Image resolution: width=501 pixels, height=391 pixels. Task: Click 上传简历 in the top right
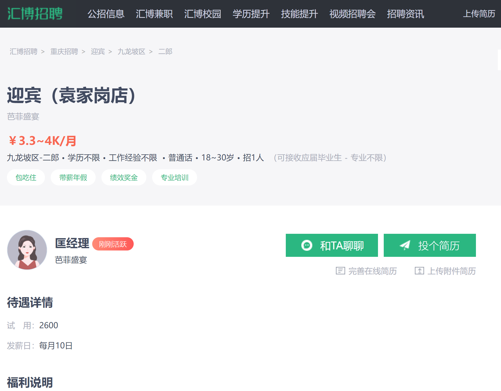pyautogui.click(x=479, y=14)
